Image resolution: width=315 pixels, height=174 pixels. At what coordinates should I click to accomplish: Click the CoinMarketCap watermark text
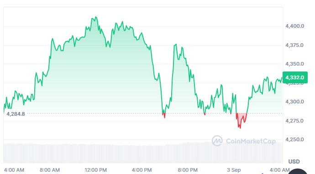point(251,141)
